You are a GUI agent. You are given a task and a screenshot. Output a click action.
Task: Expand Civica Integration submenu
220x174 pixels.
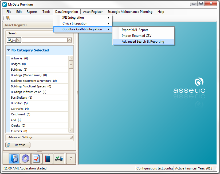(x=83, y=23)
